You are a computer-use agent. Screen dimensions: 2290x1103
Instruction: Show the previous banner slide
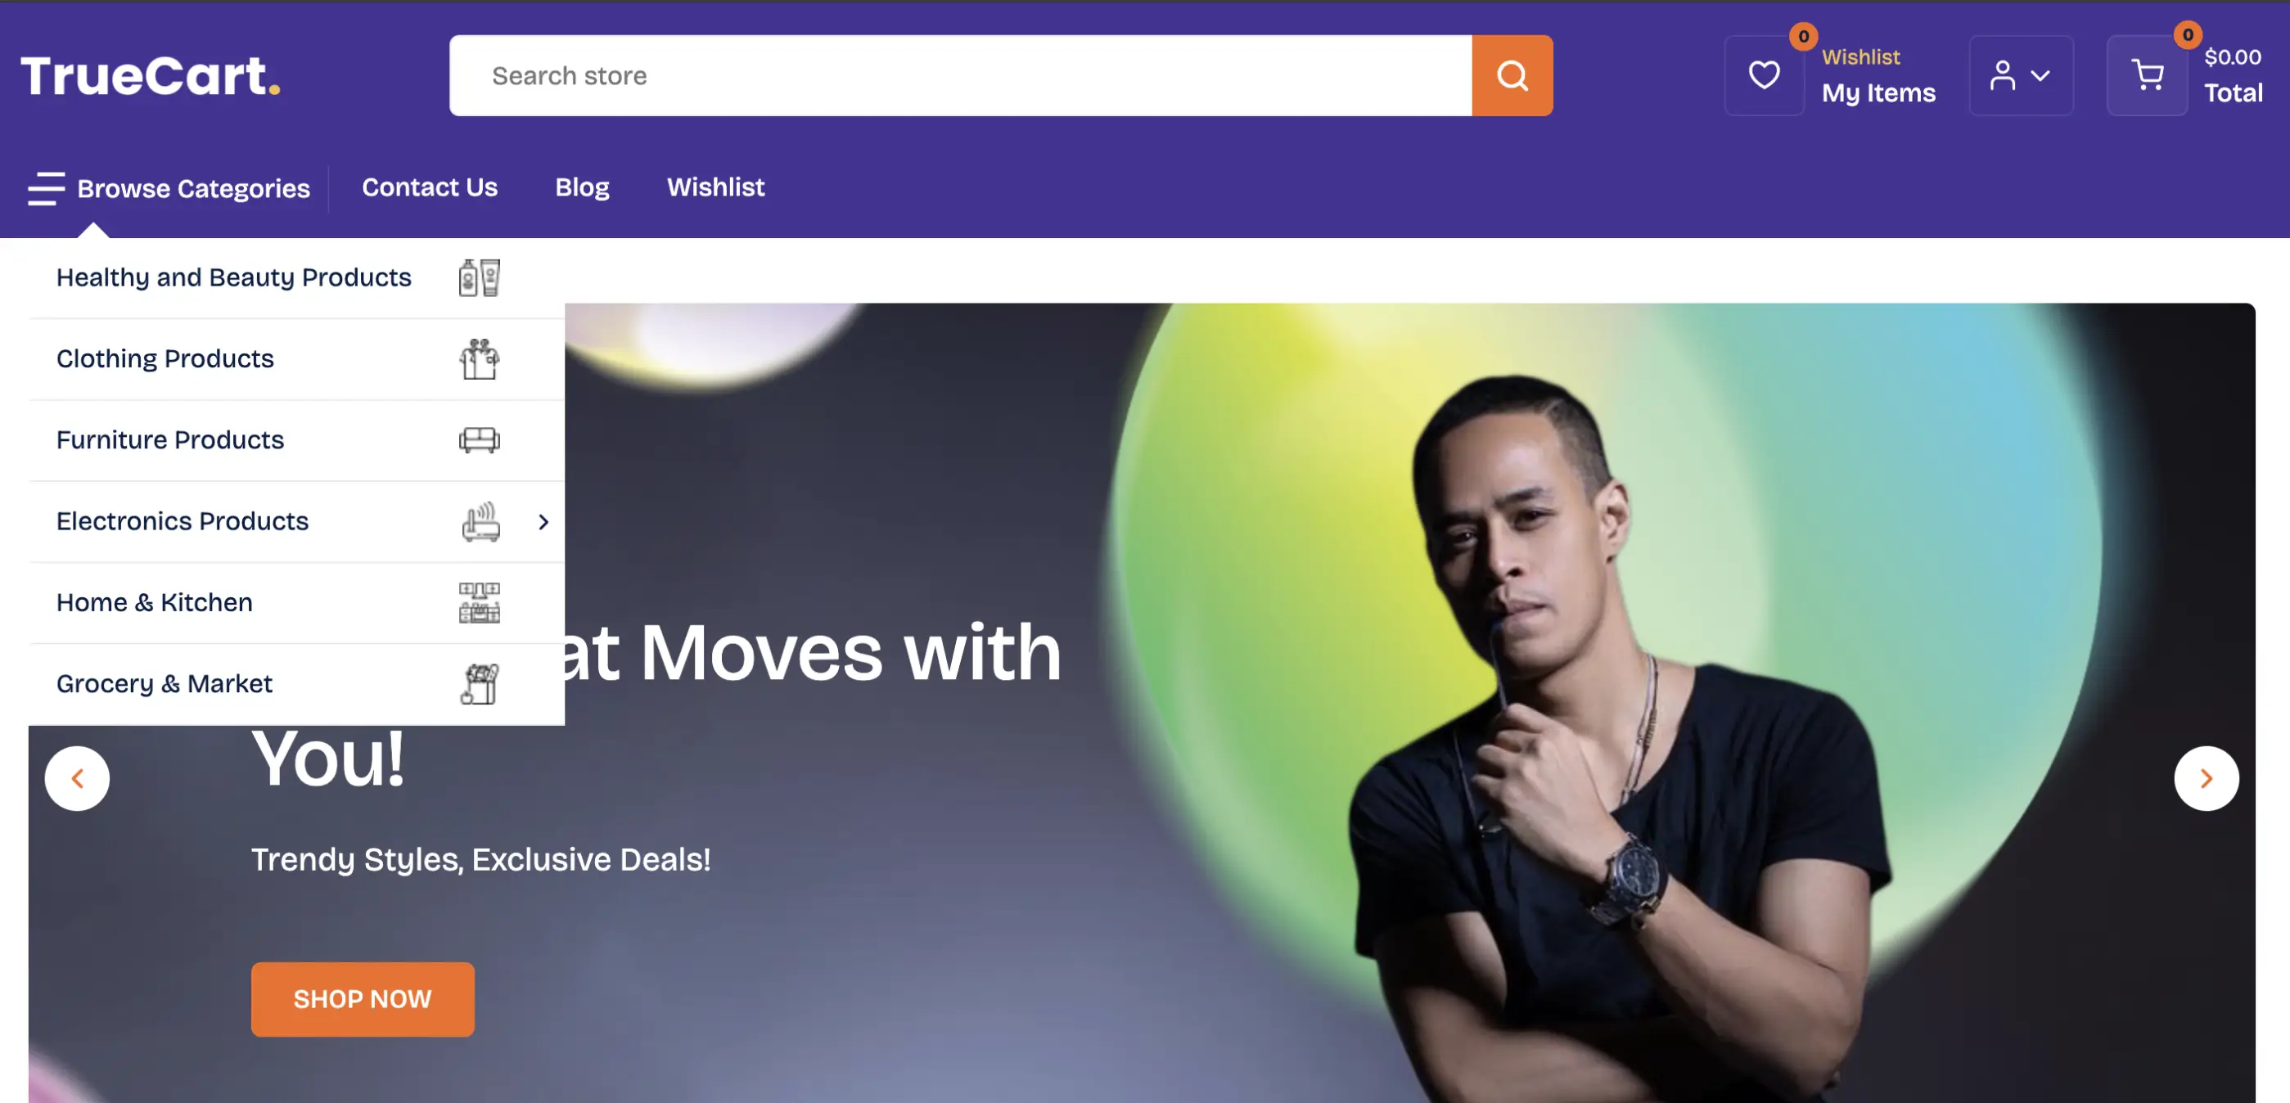coord(77,779)
